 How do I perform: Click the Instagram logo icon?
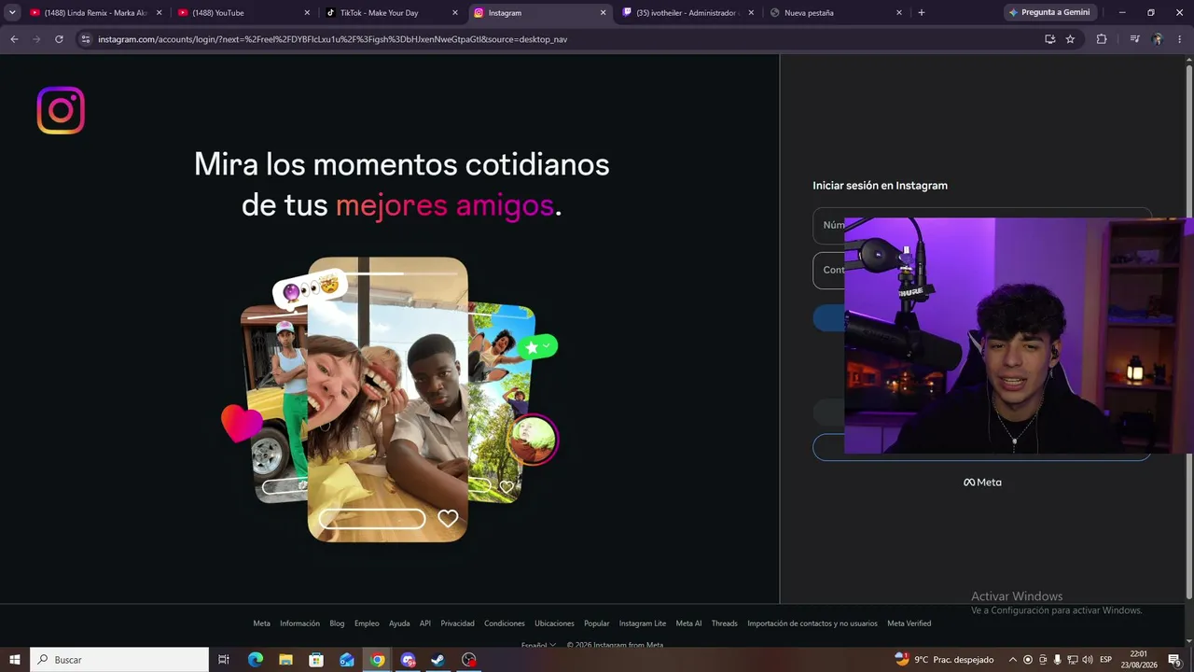(x=61, y=110)
